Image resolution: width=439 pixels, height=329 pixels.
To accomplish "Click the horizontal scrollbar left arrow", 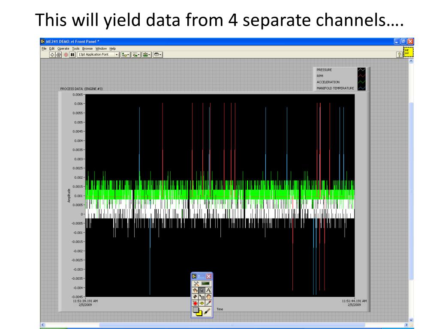I will tap(43, 325).
